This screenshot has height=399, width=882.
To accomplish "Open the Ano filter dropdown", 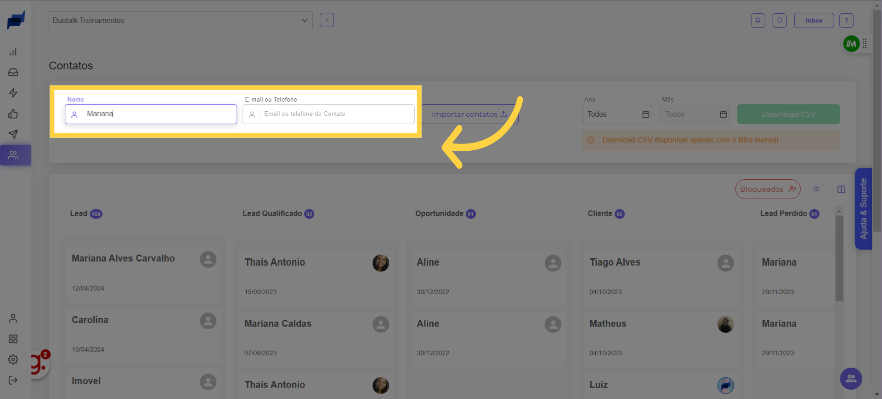I will (617, 114).
